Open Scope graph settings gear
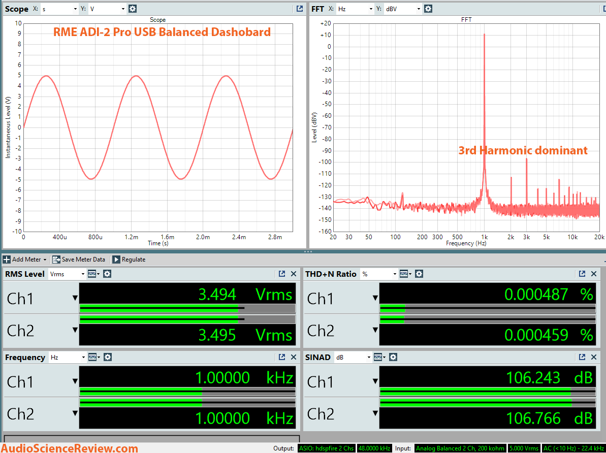This screenshot has width=606, height=453. point(133,9)
